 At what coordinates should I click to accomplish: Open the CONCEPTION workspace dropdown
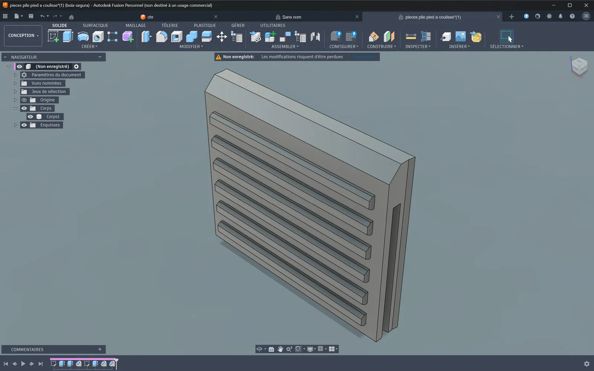23,36
